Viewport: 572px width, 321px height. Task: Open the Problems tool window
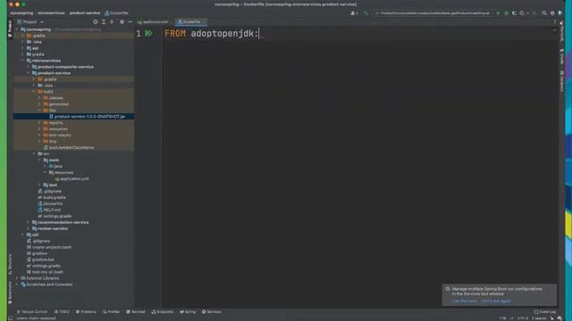tap(86, 312)
